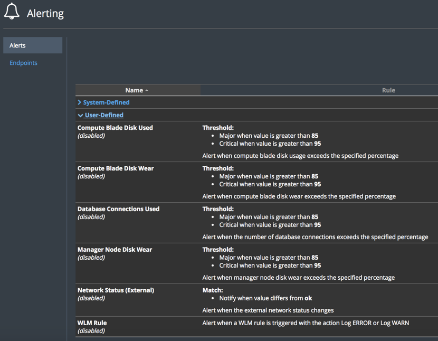
Task: Click the sort arrow in Name header
Action: [x=147, y=91]
